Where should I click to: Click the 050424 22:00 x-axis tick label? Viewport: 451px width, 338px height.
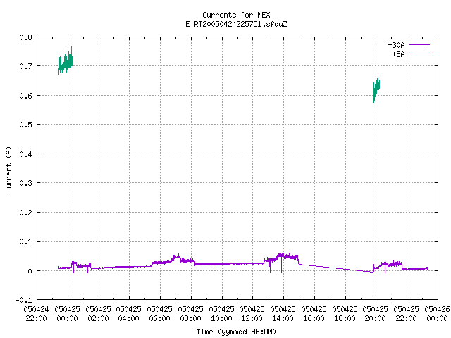tap(36, 314)
